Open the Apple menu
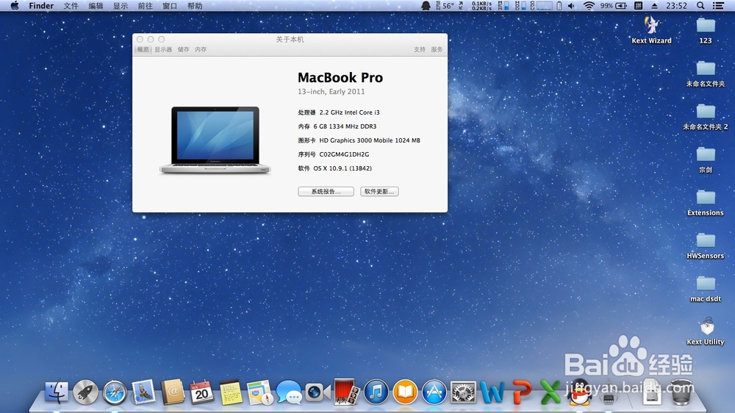Image resolution: width=735 pixels, height=413 pixels. point(15,6)
